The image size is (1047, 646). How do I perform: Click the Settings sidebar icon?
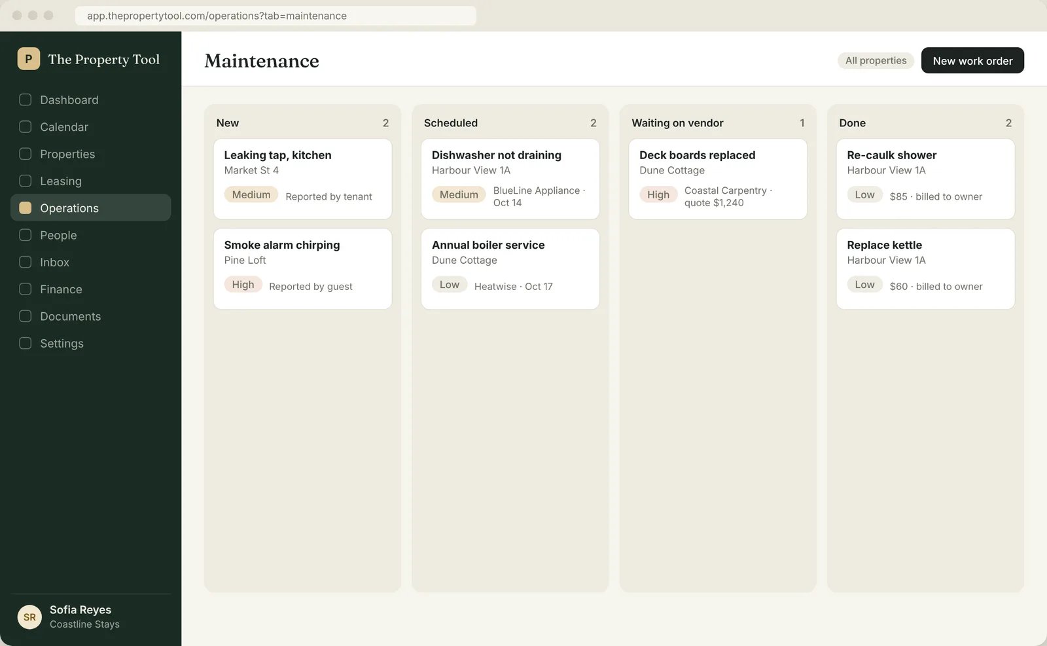click(x=26, y=343)
